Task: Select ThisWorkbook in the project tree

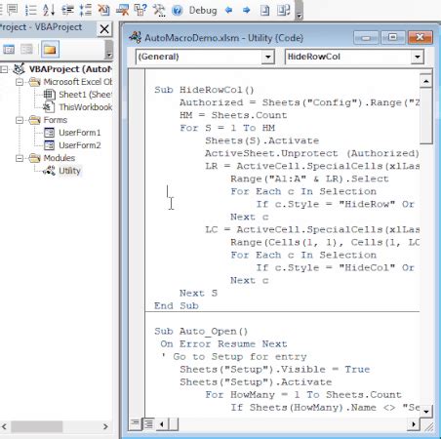Action: (x=85, y=107)
